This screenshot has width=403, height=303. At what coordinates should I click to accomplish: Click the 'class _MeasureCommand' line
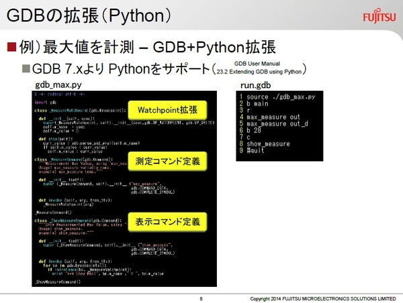(x=73, y=159)
